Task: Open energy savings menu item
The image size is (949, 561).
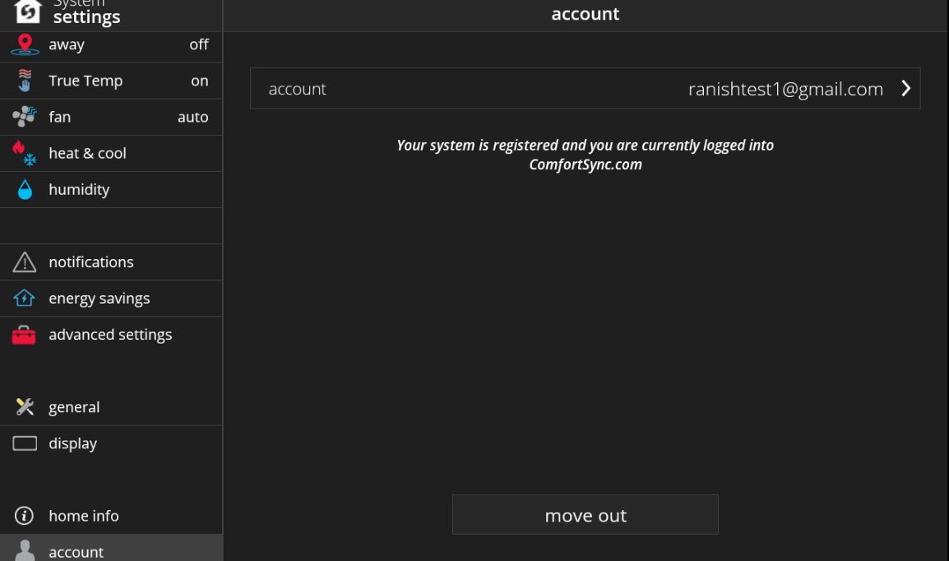Action: [111, 299]
